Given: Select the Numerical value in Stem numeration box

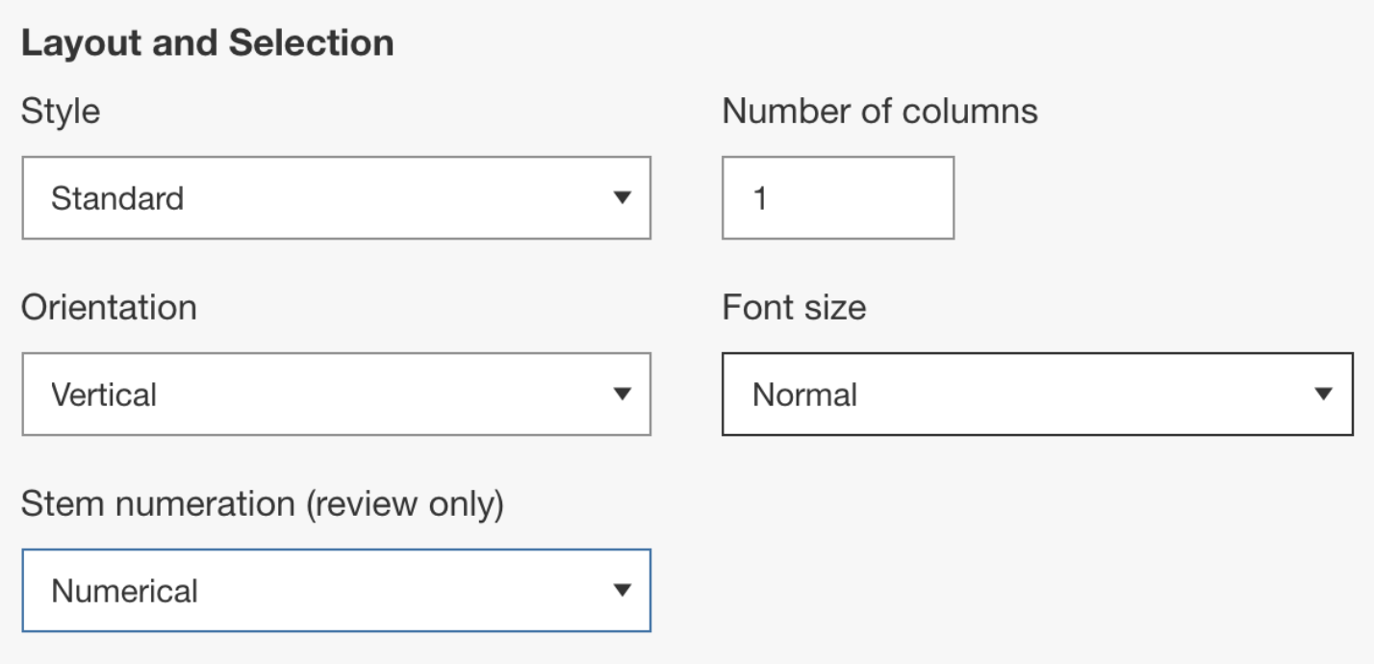Looking at the screenshot, I should 123,591.
